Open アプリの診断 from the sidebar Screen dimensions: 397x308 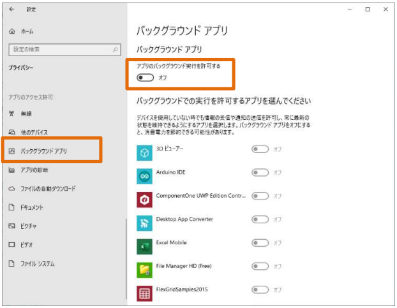(34, 170)
